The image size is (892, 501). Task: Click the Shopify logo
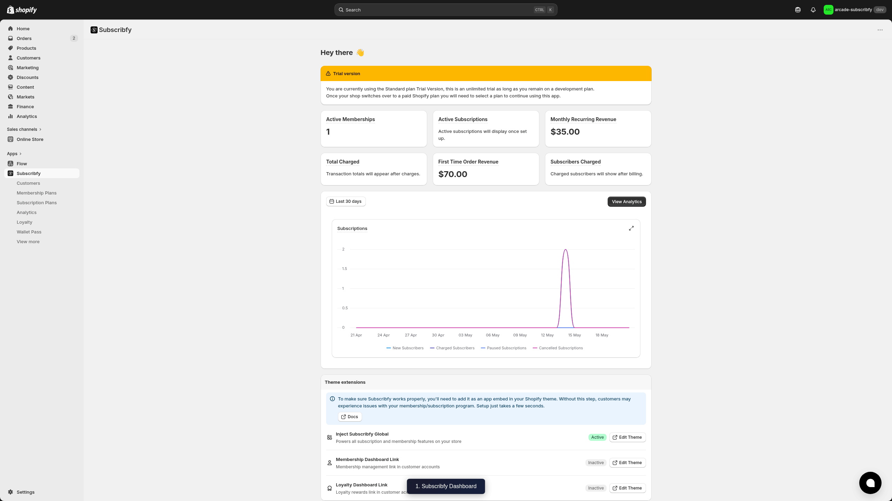point(22,10)
